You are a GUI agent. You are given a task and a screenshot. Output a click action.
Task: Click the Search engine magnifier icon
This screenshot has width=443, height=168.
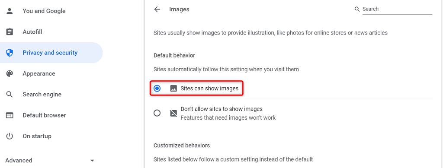10,95
